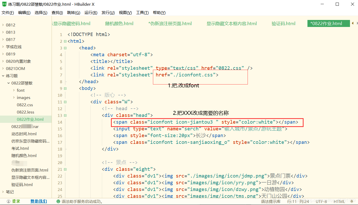The width and height of the screenshot is (358, 205).
Task: Click the 赞助我们 sponsor link
Action: (x=39, y=201)
